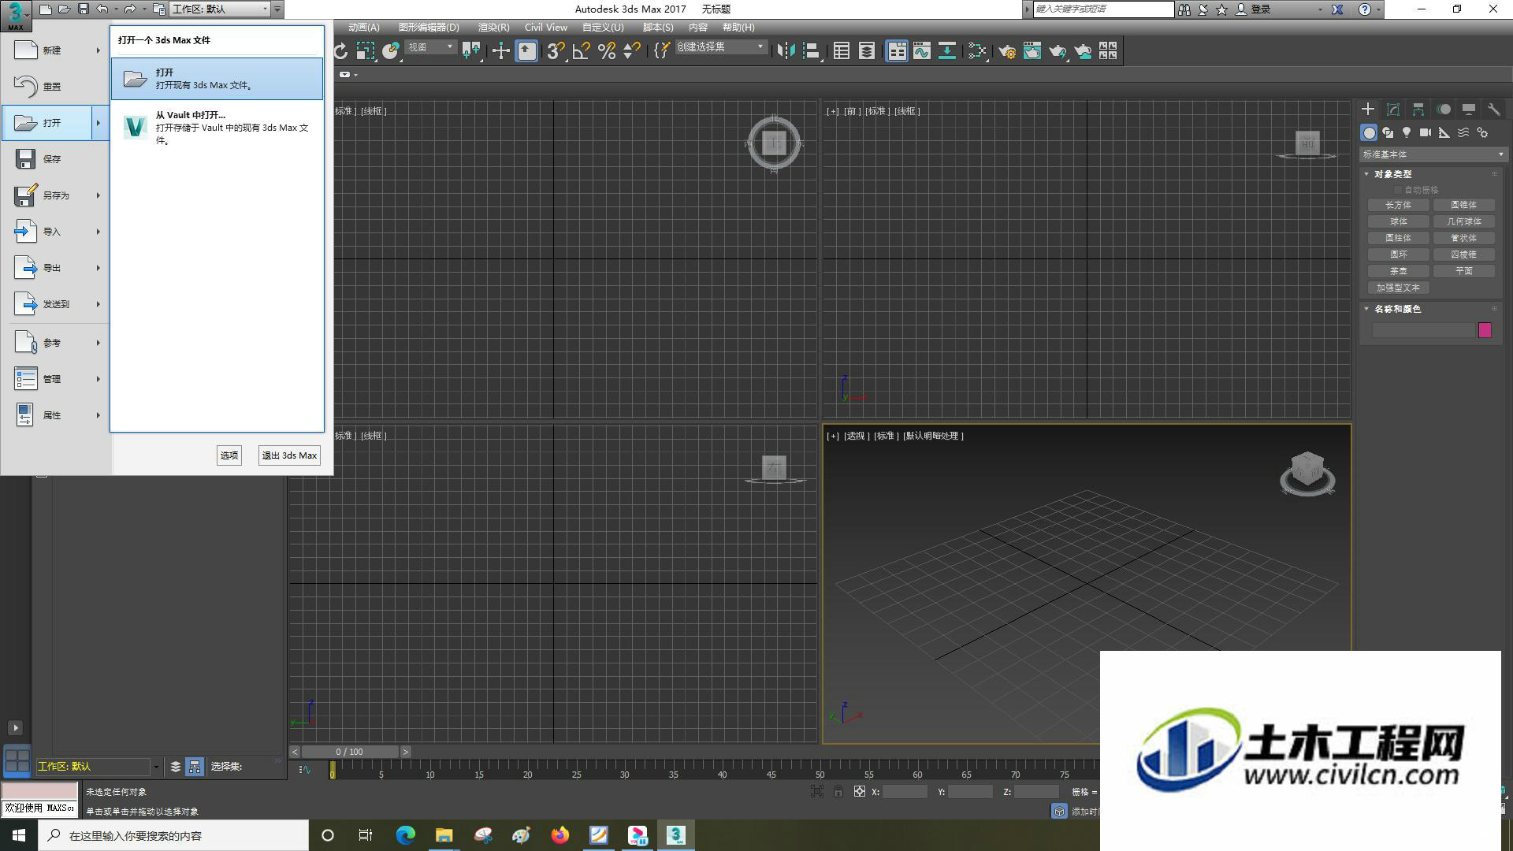Image resolution: width=1513 pixels, height=851 pixels.
Task: Choose 打开 existing 3ds Max file option
Action: (217, 78)
